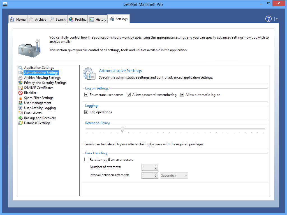The height and width of the screenshot is (215, 287).
Task: Click the Archive Viewing Settings icon
Action: point(20,78)
